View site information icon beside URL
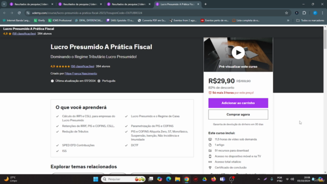This screenshot has height=184, width=327. [28, 13]
